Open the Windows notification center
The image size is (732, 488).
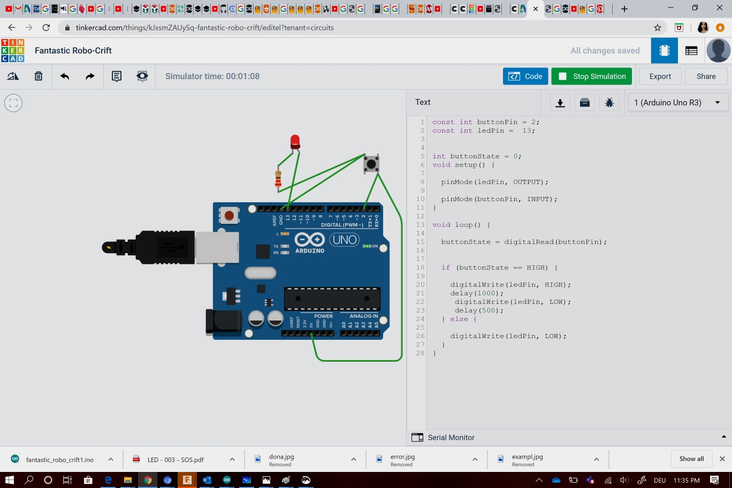[714, 480]
